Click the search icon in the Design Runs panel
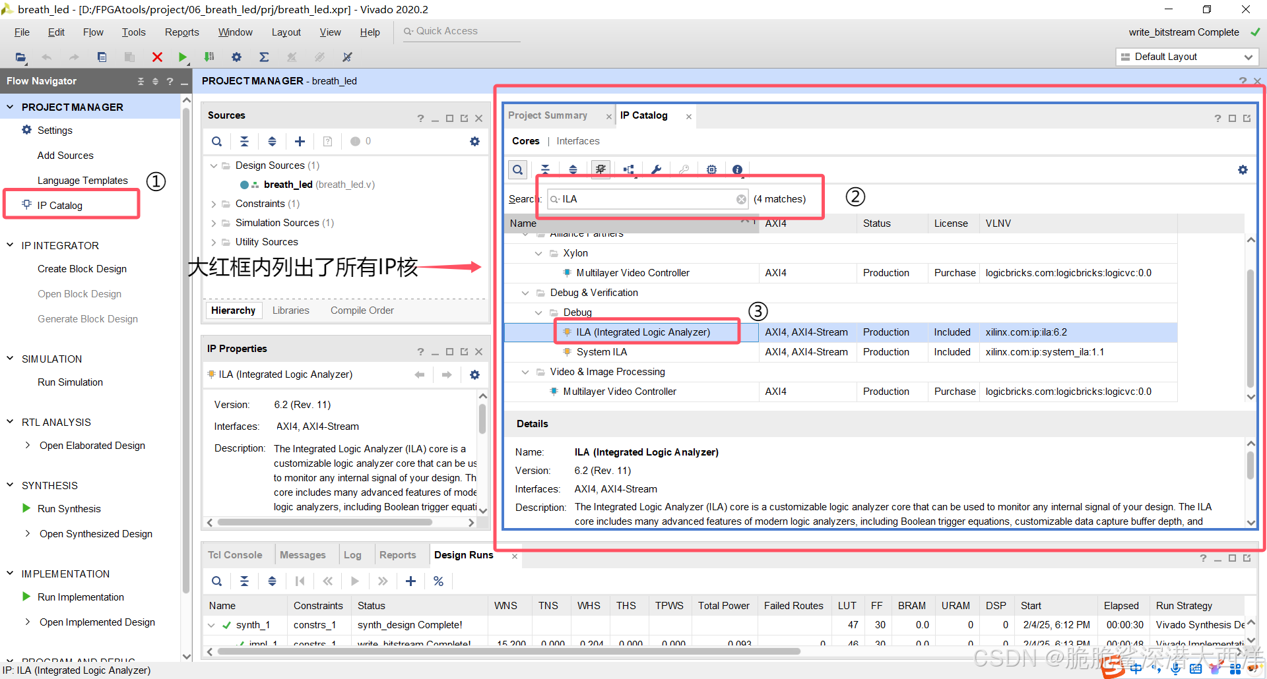This screenshot has height=679, width=1267. click(216, 581)
